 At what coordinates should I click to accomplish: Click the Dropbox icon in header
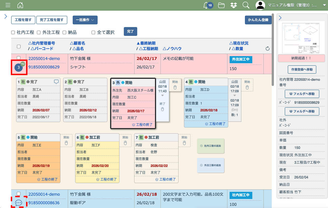[x=233, y=5]
